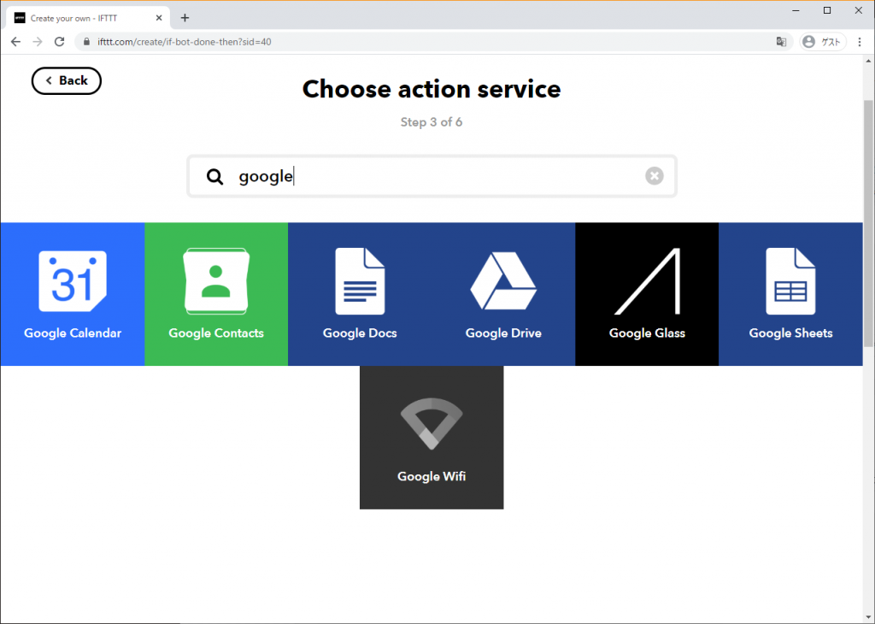
Task: Click the translate page icon
Action: tap(781, 42)
